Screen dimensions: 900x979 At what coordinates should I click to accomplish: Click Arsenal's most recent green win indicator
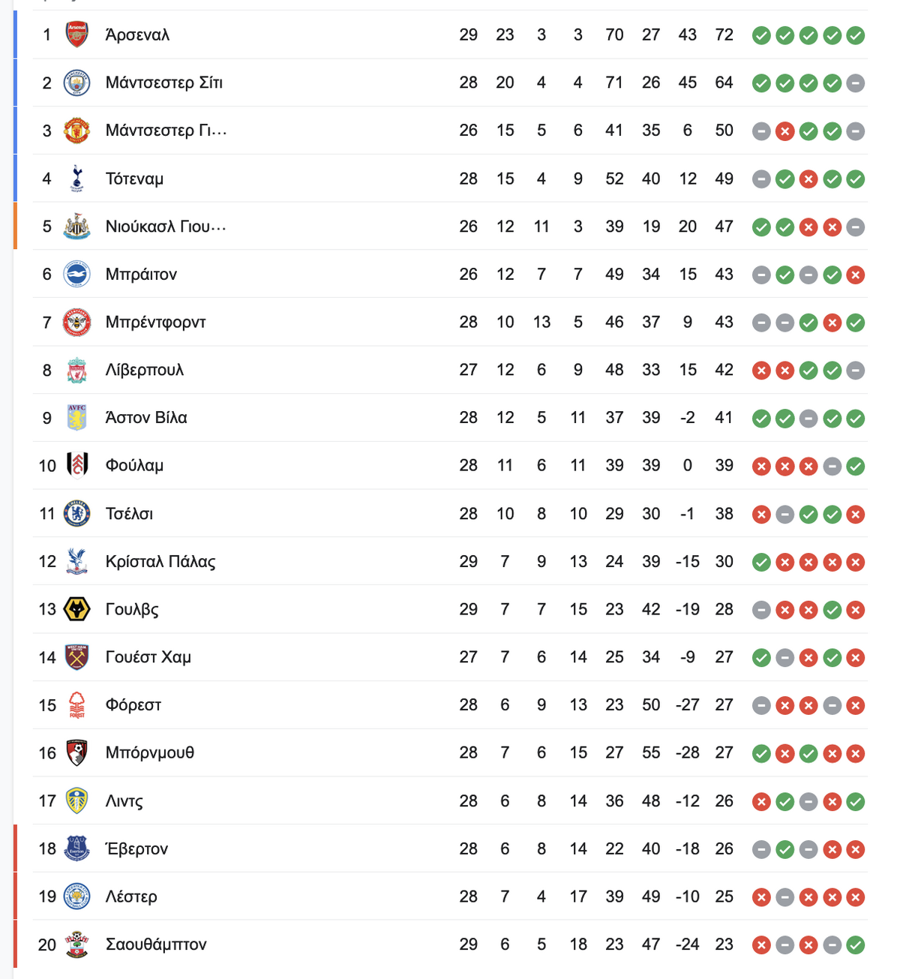point(856,35)
